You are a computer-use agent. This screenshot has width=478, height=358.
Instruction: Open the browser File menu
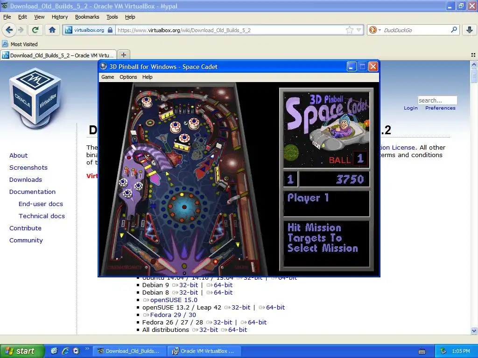tap(7, 17)
